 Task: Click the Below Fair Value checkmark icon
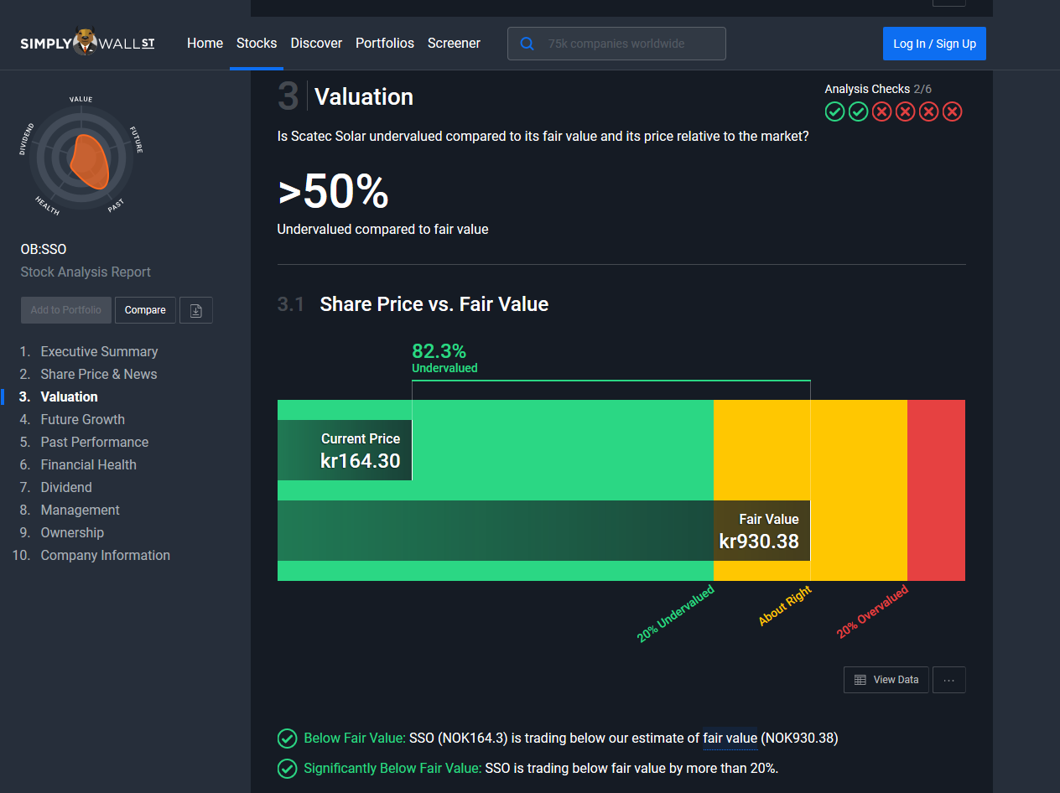click(287, 739)
